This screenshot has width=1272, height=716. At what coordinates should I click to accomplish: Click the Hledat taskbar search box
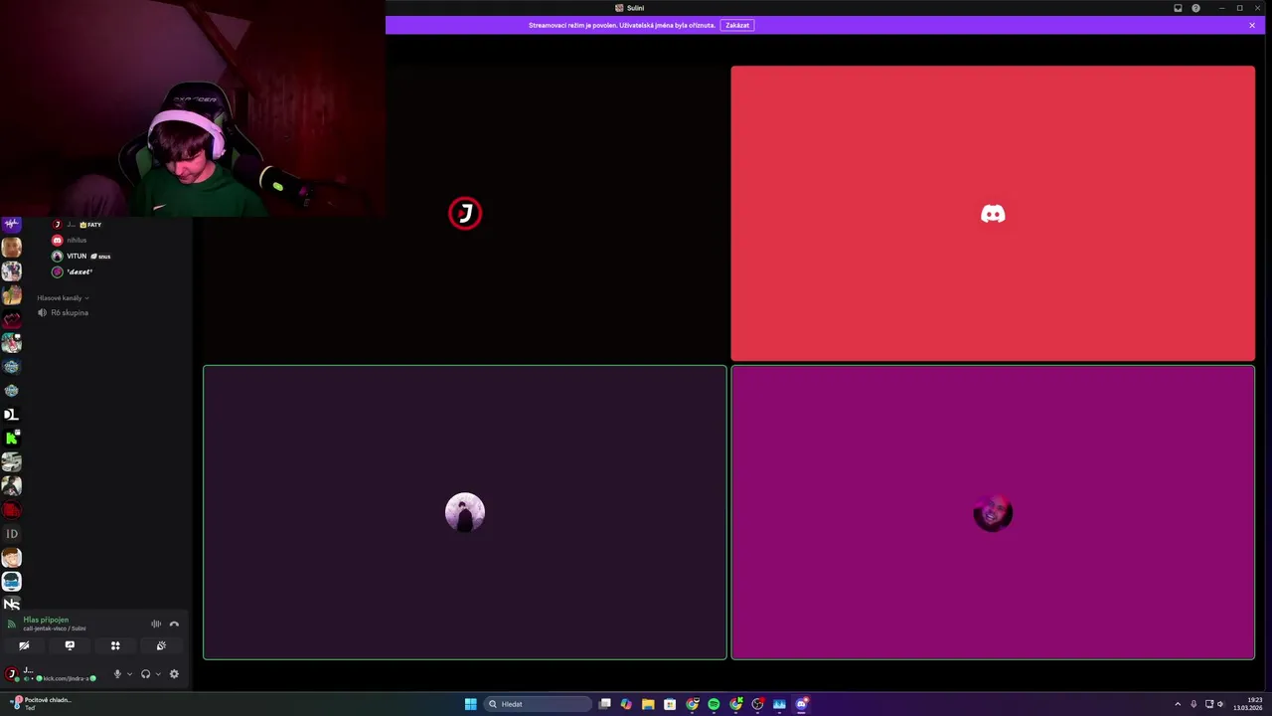tap(538, 704)
